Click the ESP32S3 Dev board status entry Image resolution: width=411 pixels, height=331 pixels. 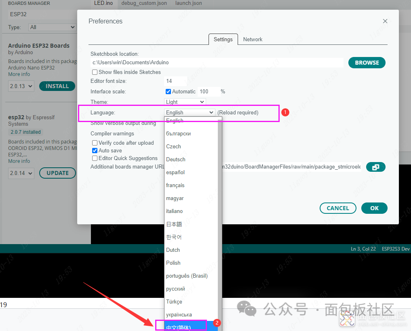pos(396,249)
